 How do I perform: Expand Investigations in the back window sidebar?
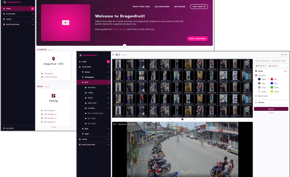pyautogui.click(x=33, y=25)
